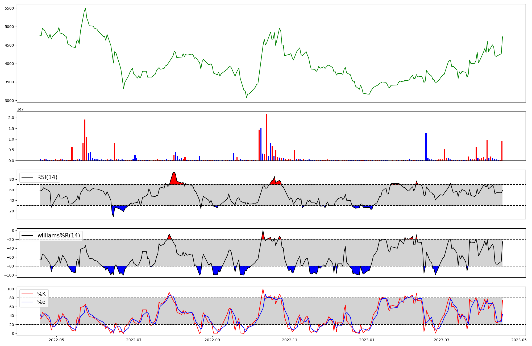Screen dimensions: 532x346
Task: Click the 2023-01 x-axis date label
Action: 367,340
